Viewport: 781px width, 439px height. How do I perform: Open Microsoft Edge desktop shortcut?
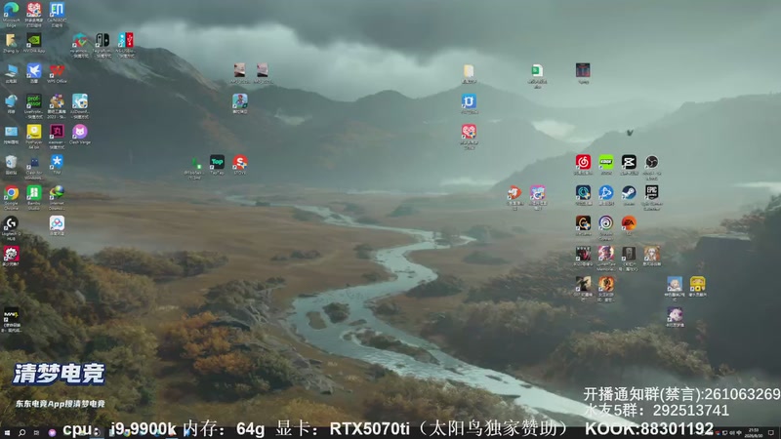coord(11,10)
